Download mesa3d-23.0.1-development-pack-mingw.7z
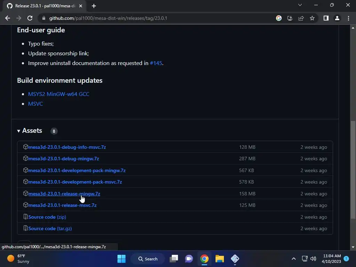The image size is (356, 267). pyautogui.click(x=77, y=170)
